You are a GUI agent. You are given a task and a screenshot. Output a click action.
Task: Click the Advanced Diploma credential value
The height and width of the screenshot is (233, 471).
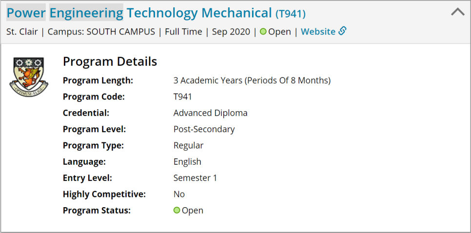click(x=211, y=113)
